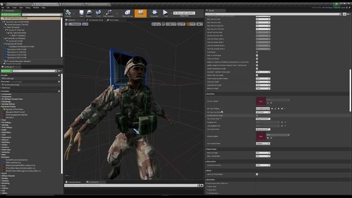Screen dimensions: 352x198
Task: Click the Components panel search field
Action: tap(42, 15)
